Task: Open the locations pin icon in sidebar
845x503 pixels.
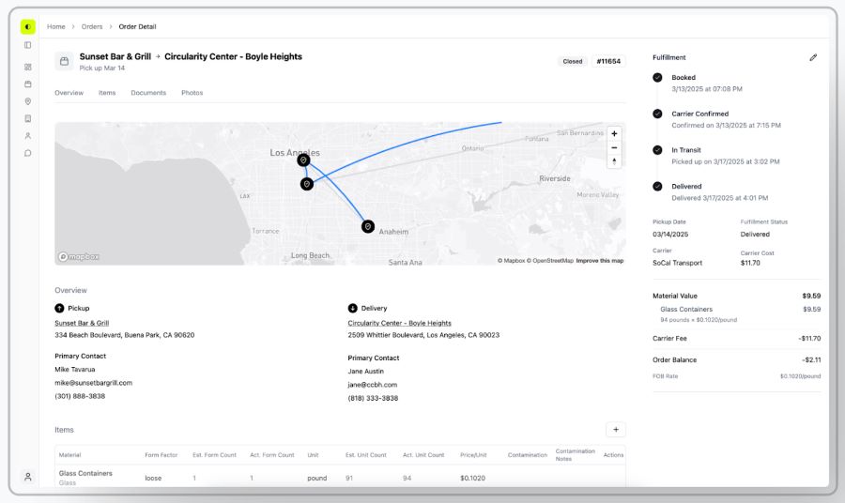Action: [x=28, y=101]
